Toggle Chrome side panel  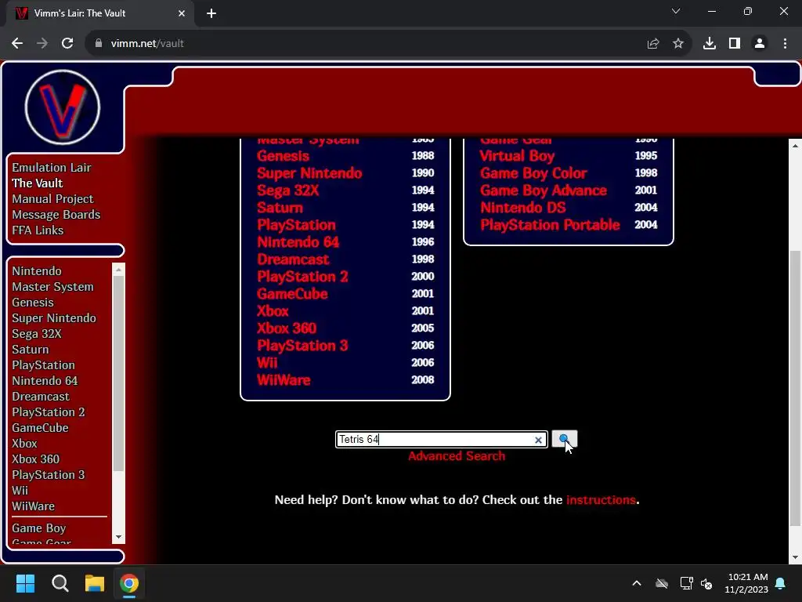coord(735,44)
